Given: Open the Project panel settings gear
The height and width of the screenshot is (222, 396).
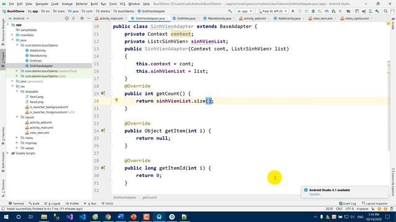Looking at the screenshot, I should (82, 18).
